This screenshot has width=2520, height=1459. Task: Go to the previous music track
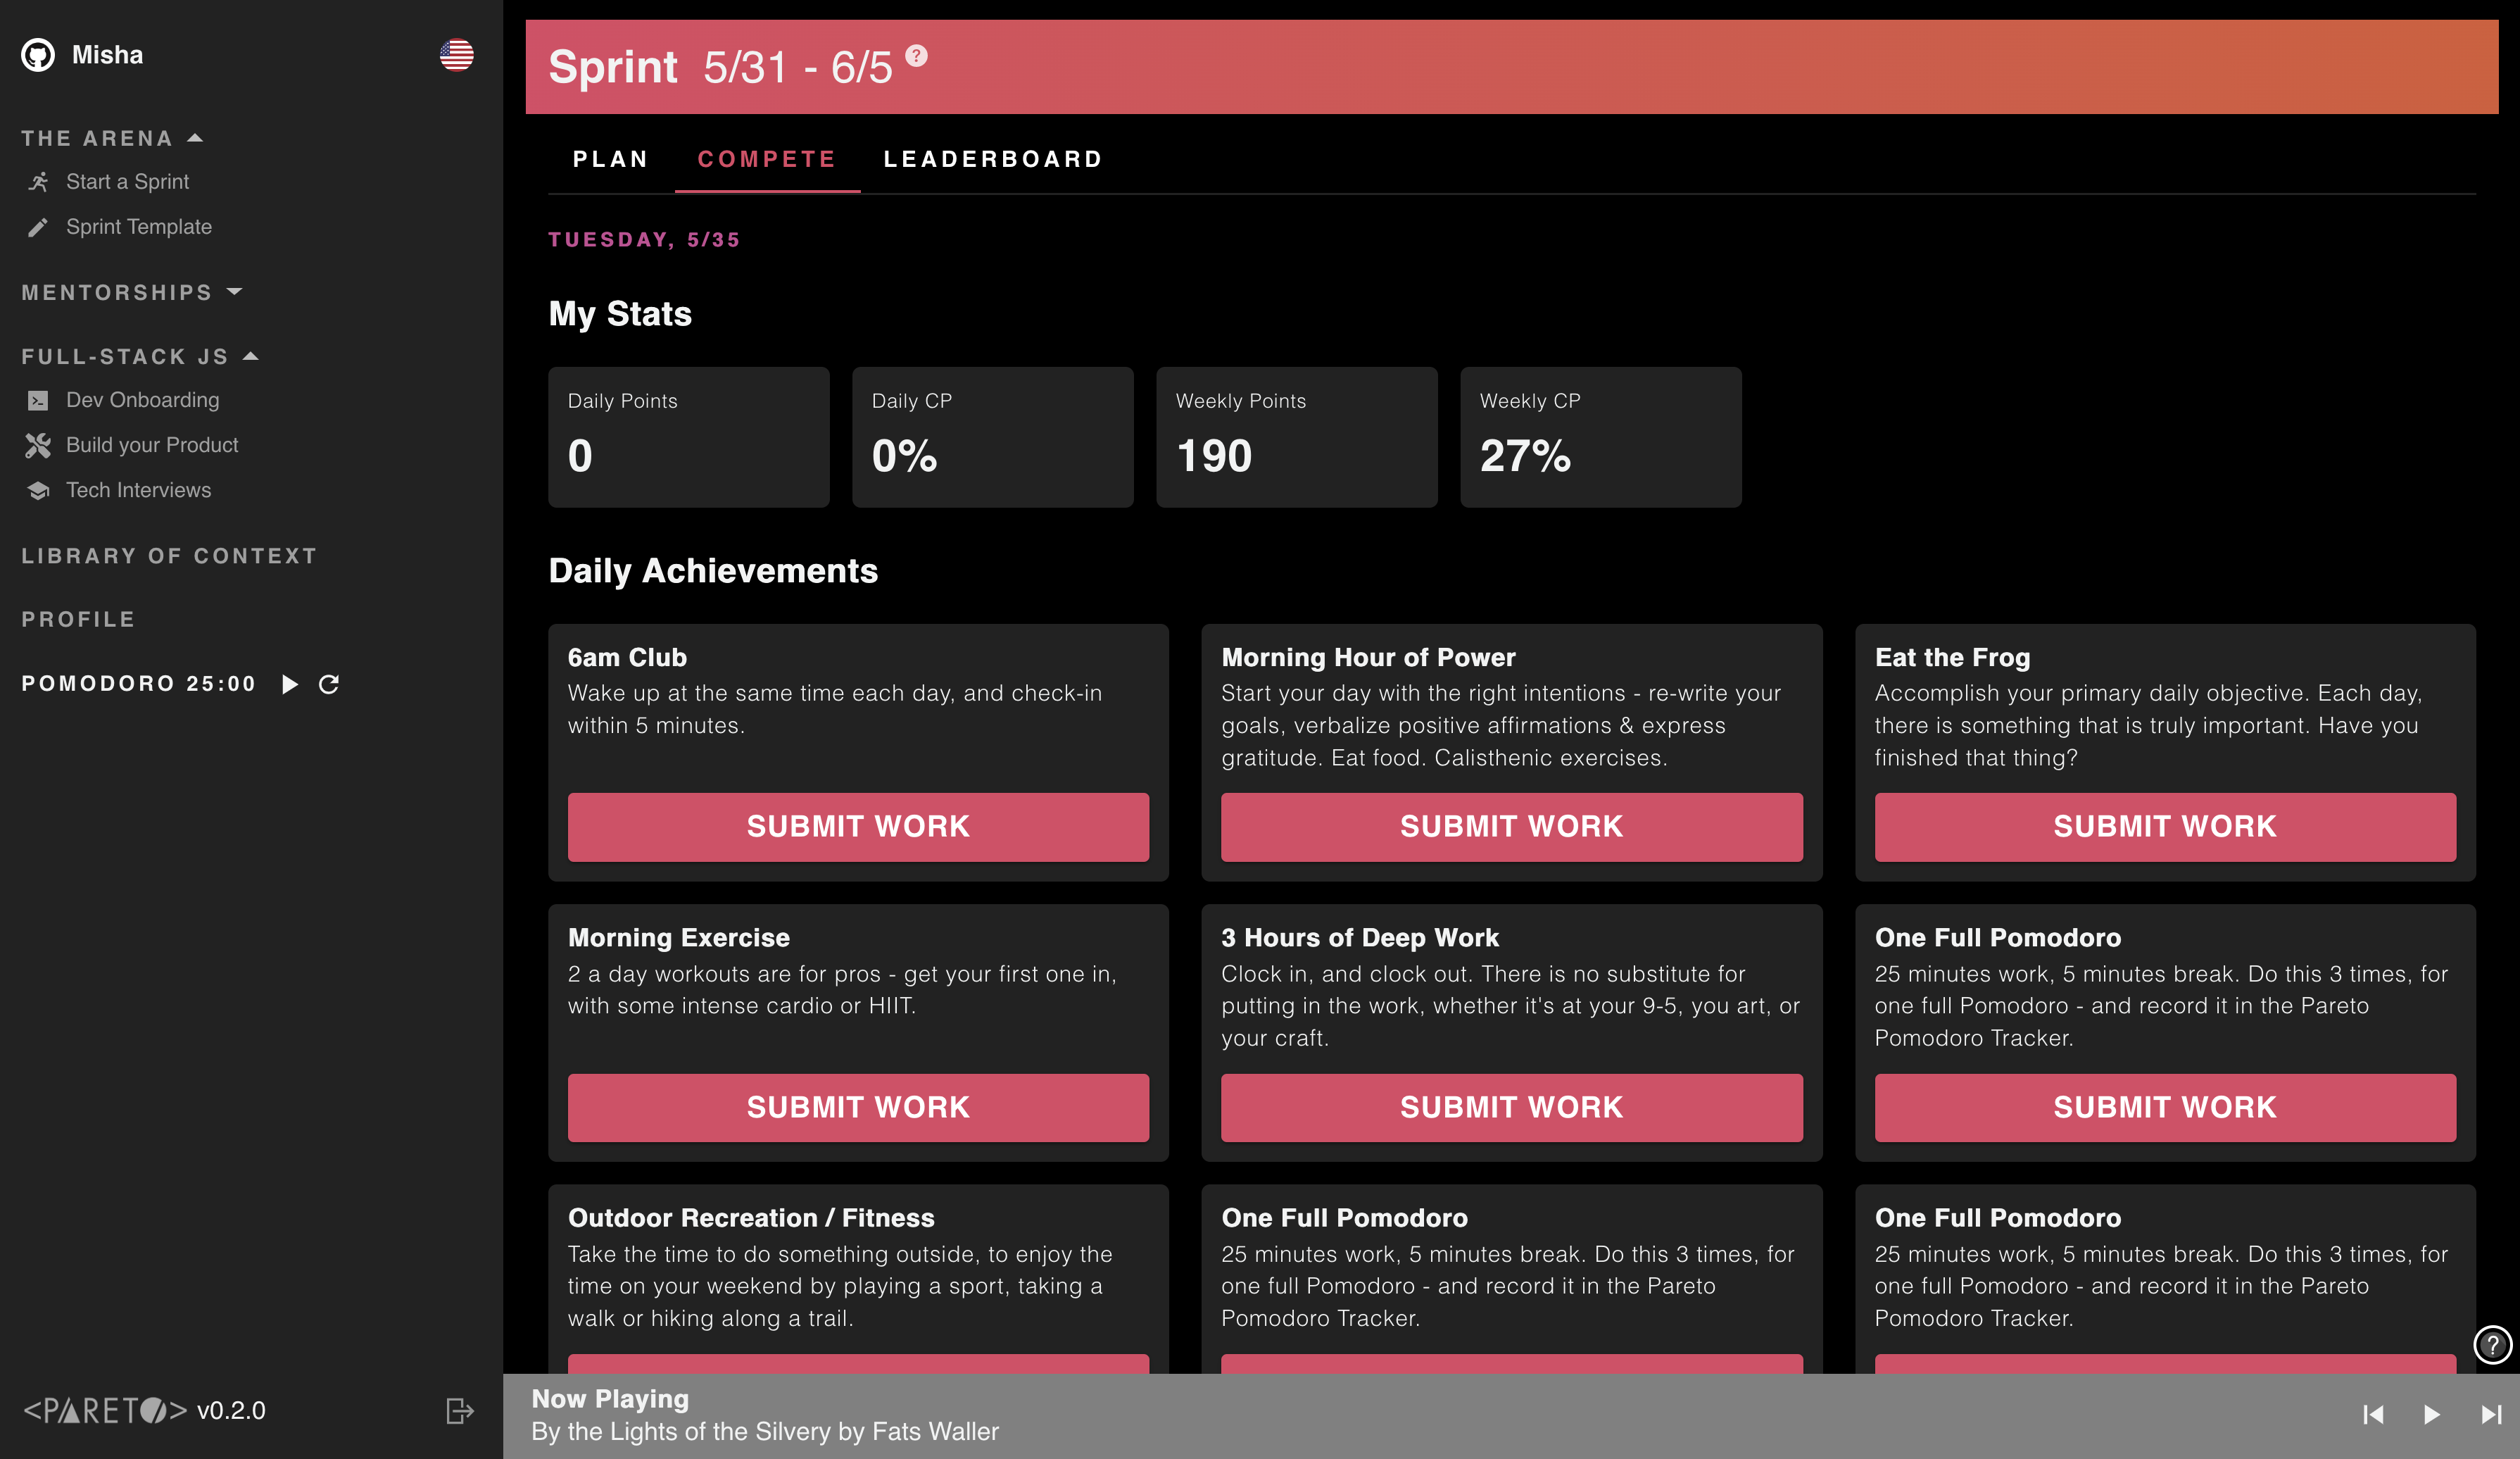[2373, 1414]
